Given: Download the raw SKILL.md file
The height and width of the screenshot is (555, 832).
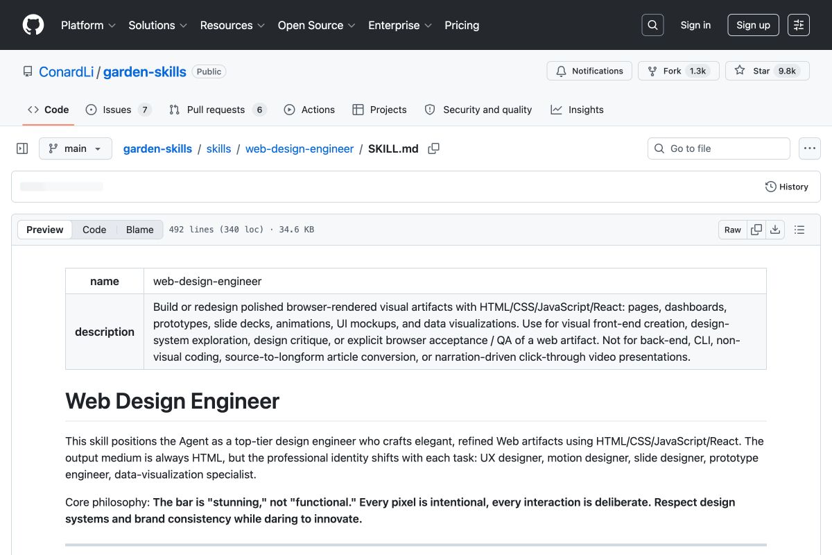Looking at the screenshot, I should pos(775,230).
